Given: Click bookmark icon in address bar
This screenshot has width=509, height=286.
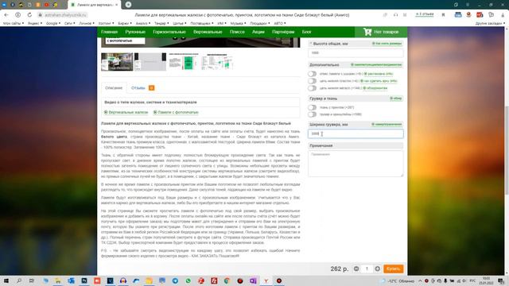Looking at the screenshot, I should [x=444, y=15].
